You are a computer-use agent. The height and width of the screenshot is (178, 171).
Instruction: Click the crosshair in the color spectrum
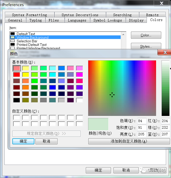point(112,95)
